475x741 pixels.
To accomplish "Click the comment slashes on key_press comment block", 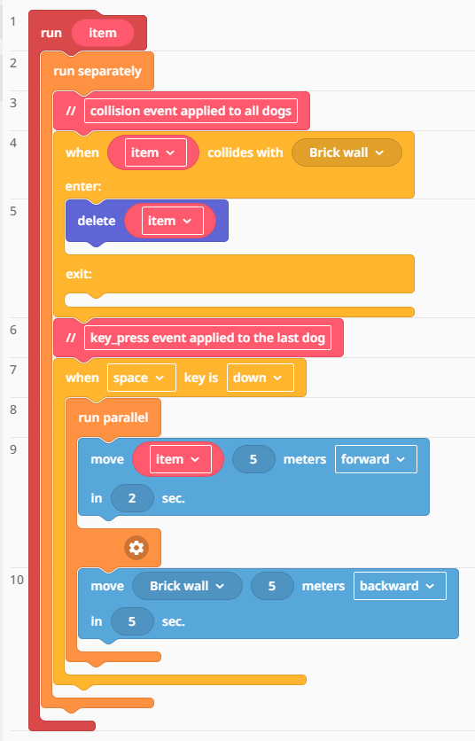I will point(71,338).
